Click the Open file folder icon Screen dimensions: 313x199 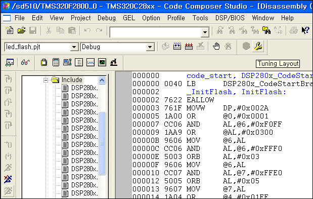tap(21, 30)
